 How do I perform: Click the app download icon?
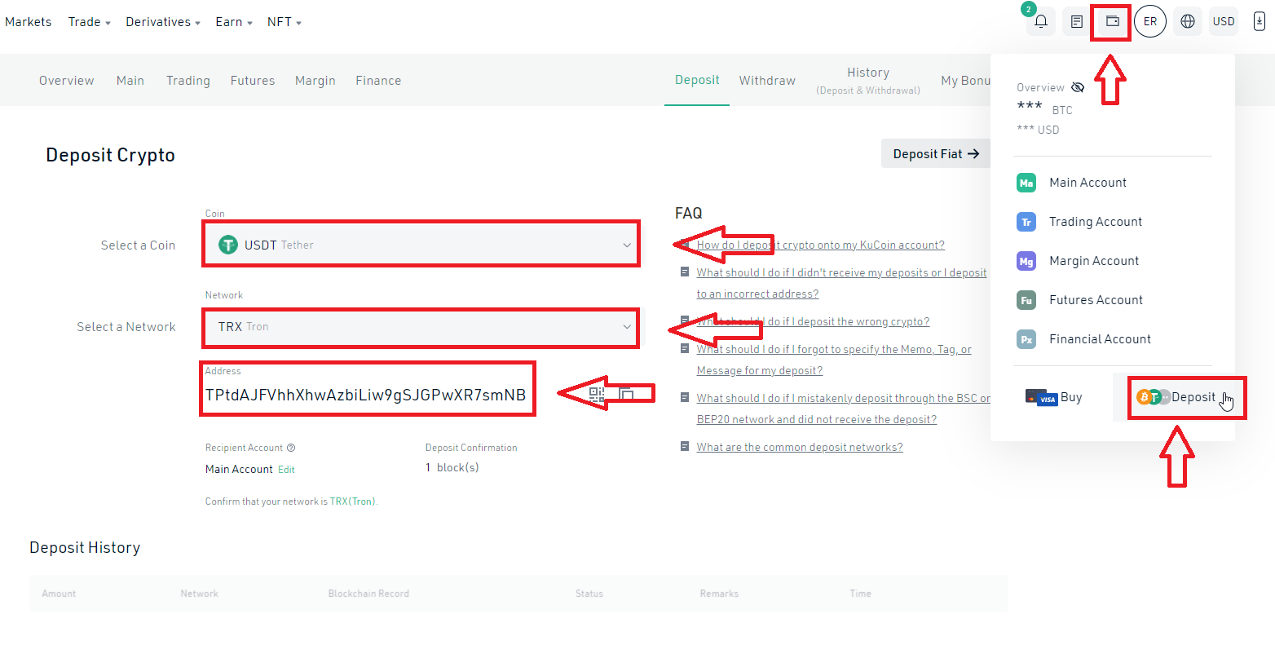[1260, 22]
